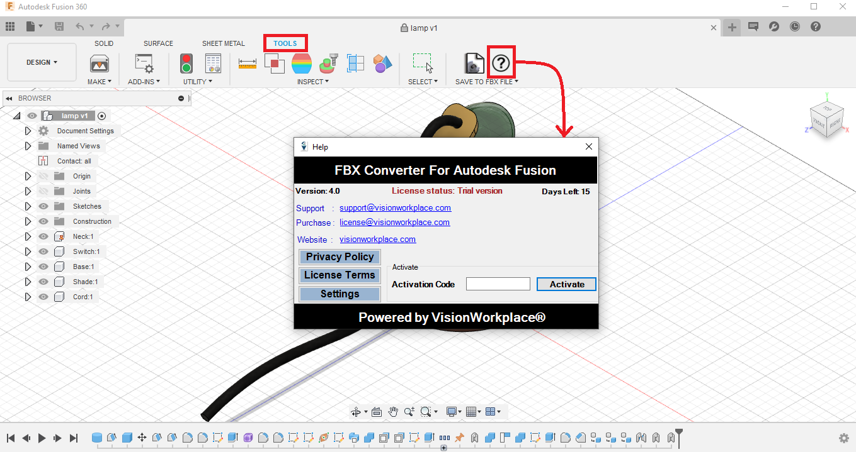Open the MAKE dropdown menu
This screenshot has width=856, height=452.
click(100, 82)
